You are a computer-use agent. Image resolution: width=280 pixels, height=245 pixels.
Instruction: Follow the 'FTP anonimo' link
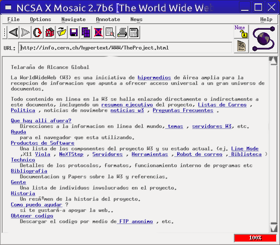pos(135,221)
